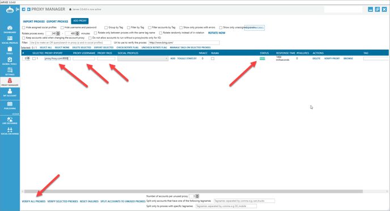Viewport: 390px width, 211px height.
Task: Click the Jarvee robot logo
Action: [x=10, y=10]
